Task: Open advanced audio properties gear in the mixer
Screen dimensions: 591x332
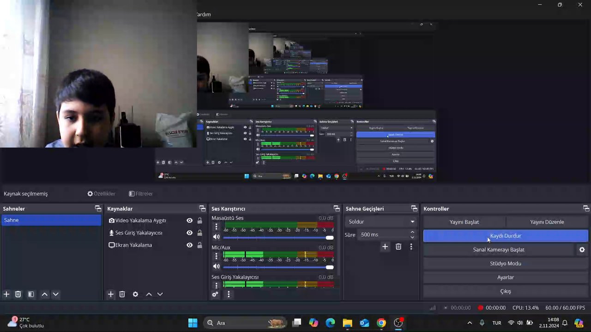Action: click(x=215, y=294)
